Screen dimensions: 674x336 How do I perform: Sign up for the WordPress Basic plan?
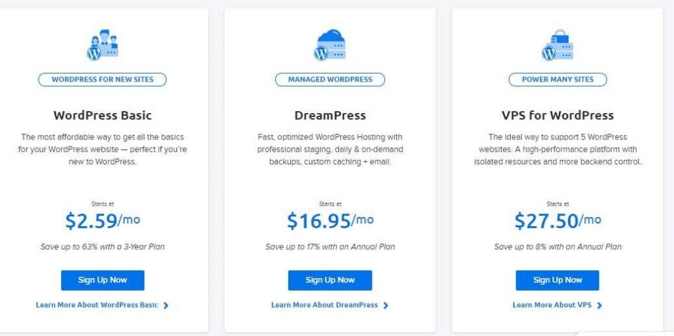(103, 280)
